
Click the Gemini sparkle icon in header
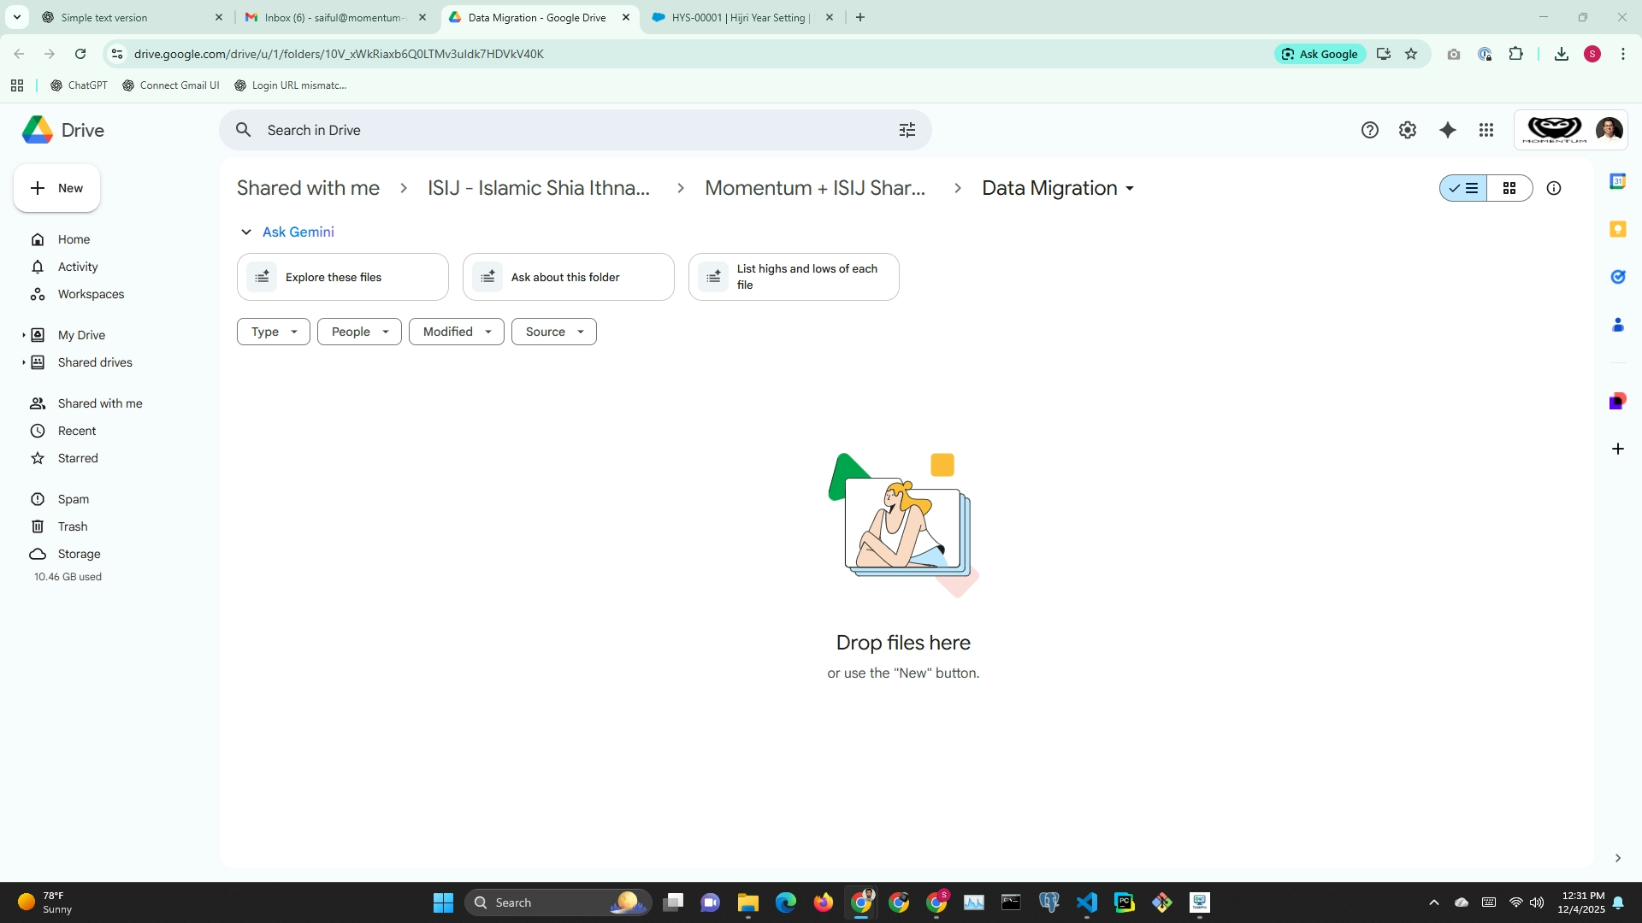[x=1447, y=130]
